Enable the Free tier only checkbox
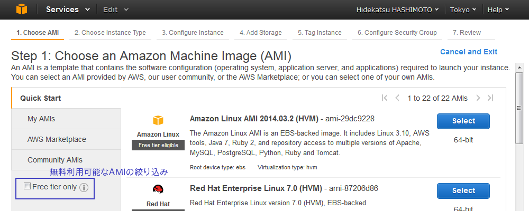Image resolution: width=529 pixels, height=211 pixels. point(28,186)
